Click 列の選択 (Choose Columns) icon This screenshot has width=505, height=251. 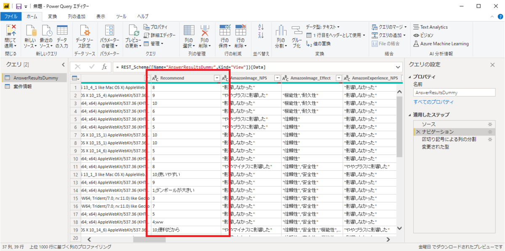189,30
